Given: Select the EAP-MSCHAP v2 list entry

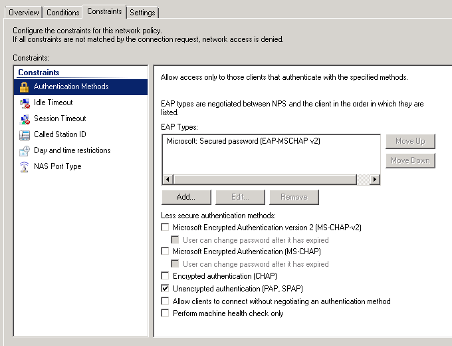Looking at the screenshot, I should [x=243, y=141].
